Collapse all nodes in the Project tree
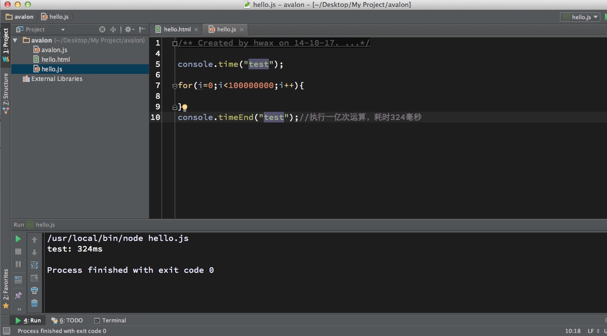The image size is (607, 336). click(x=113, y=29)
